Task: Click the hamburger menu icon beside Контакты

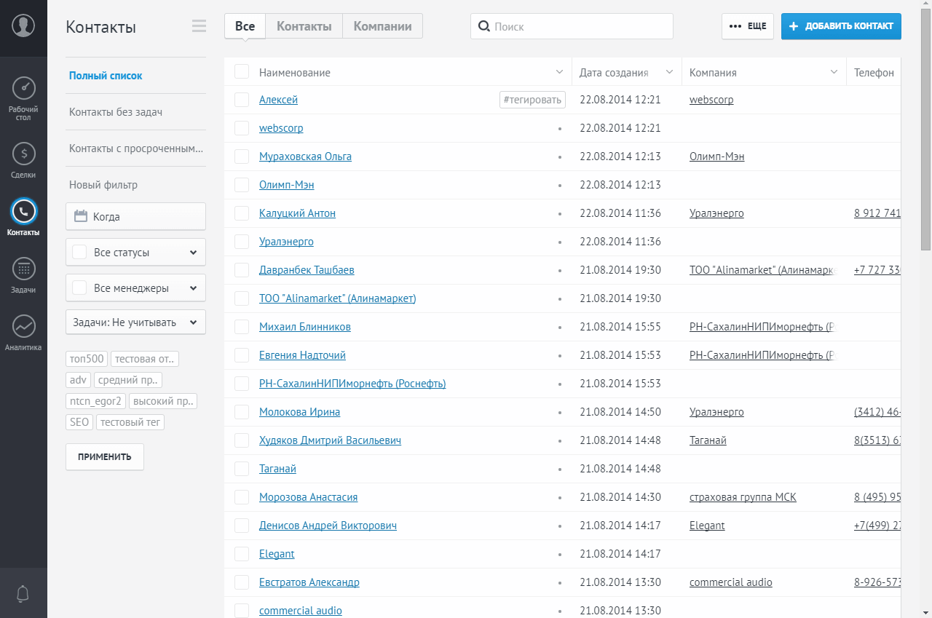Action: [x=199, y=27]
